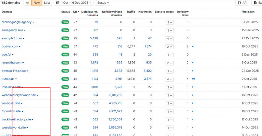
Task: Click 5,402 keywords for odessa-life.od.ua
Action: coord(147,71)
